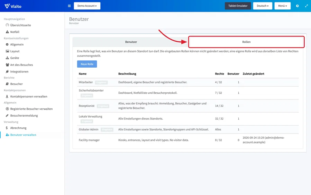Click the Notfall warning triangle icon
311x195 pixels.
point(7,32)
